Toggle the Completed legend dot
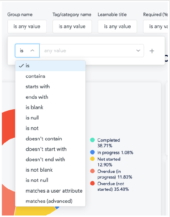This screenshot has width=170, height=217. pyautogui.click(x=92, y=140)
